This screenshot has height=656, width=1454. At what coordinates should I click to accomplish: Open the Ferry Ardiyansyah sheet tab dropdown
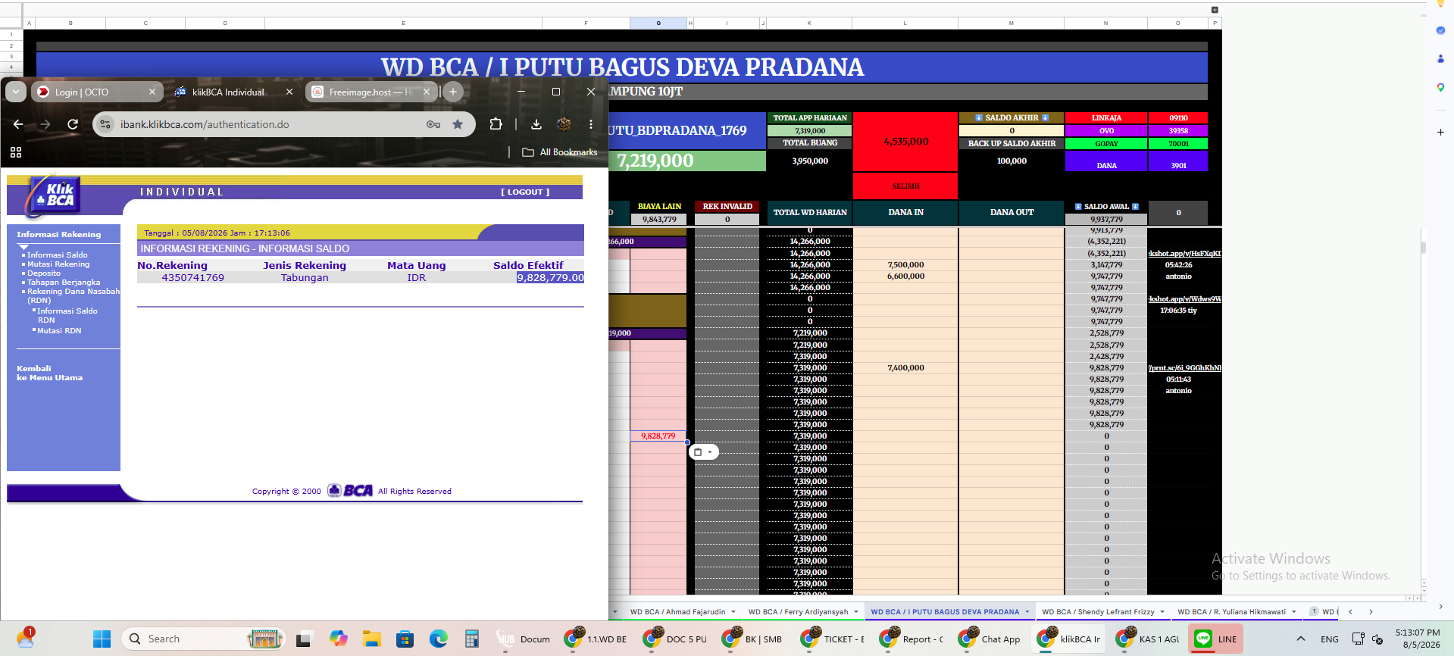(856, 612)
